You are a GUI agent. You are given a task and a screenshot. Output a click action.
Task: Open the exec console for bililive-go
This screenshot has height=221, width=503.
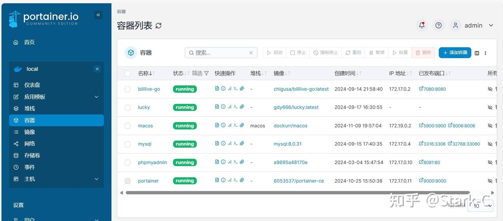(236, 88)
